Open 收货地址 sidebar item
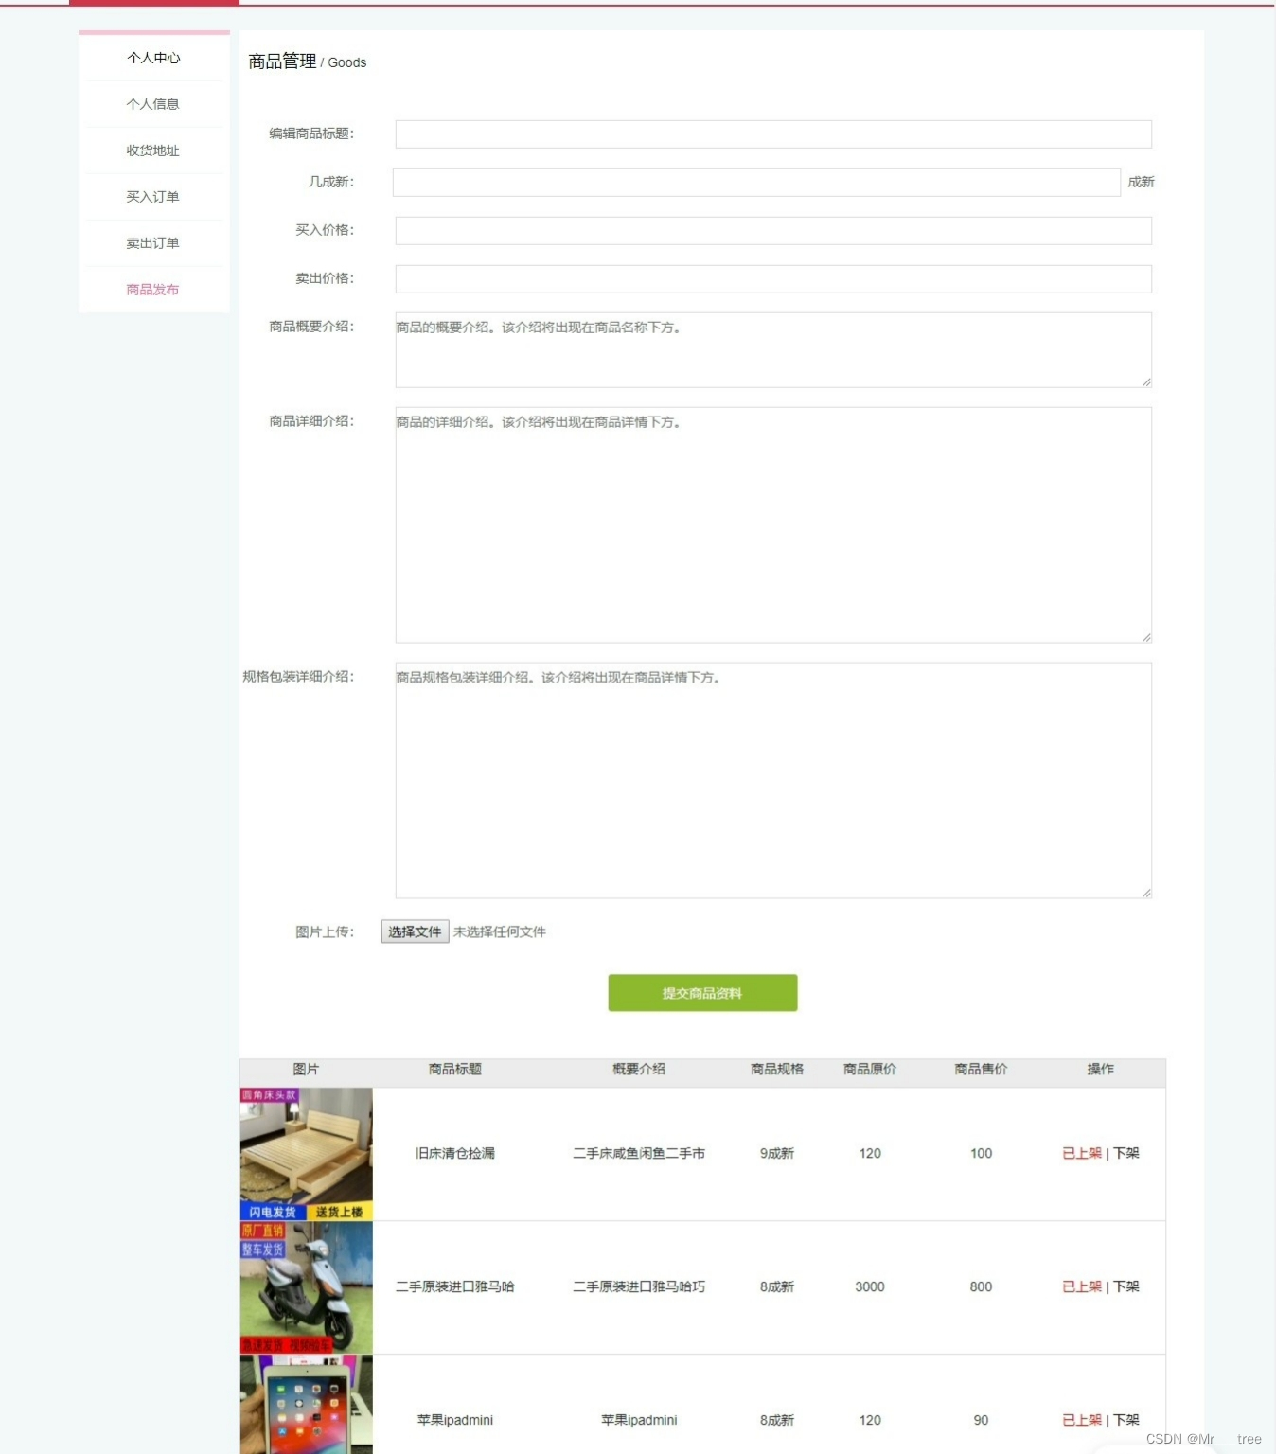The width and height of the screenshot is (1276, 1454). click(x=153, y=151)
